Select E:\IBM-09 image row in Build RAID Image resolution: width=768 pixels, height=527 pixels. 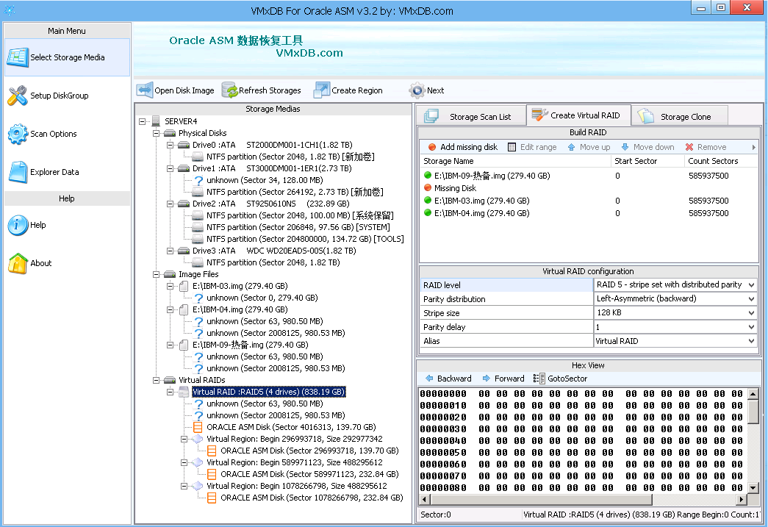(x=588, y=176)
